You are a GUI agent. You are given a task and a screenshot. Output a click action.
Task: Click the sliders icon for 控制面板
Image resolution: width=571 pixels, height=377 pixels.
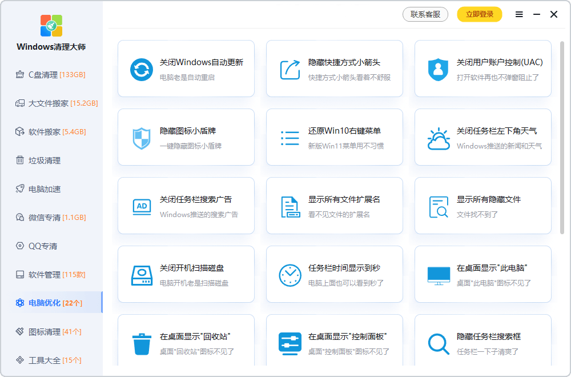pos(290,343)
